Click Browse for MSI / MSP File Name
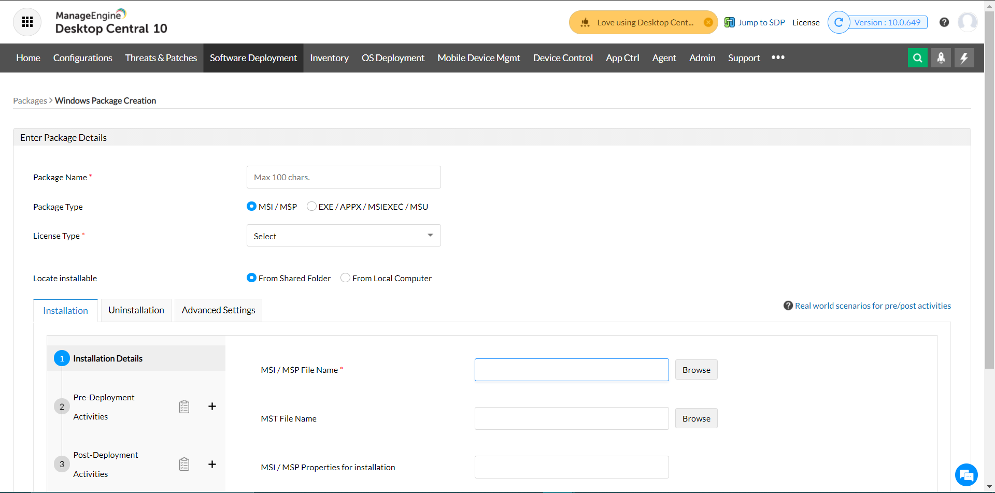 coord(696,370)
